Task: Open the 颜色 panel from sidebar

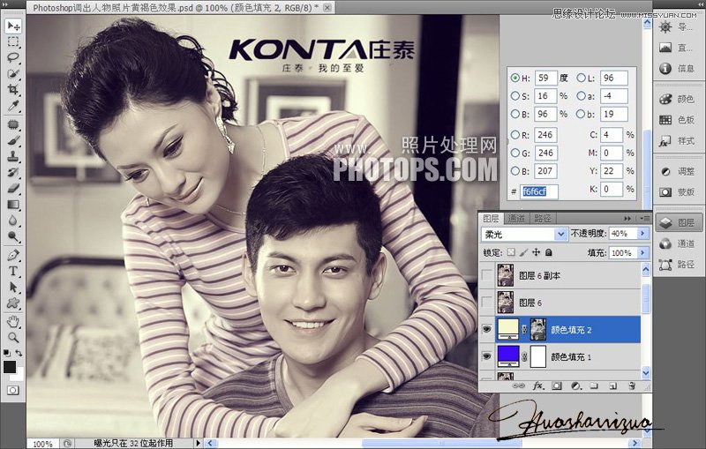Action: tap(679, 99)
